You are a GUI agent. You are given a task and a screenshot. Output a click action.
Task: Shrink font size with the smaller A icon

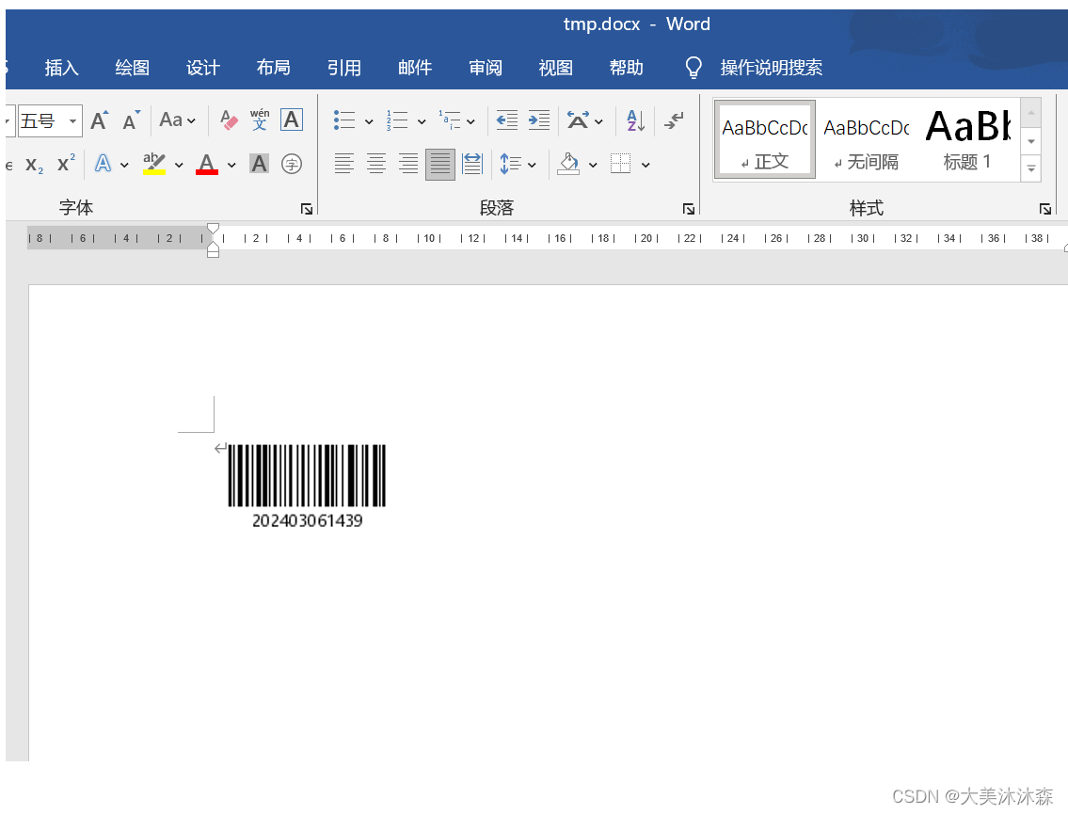coord(131,120)
